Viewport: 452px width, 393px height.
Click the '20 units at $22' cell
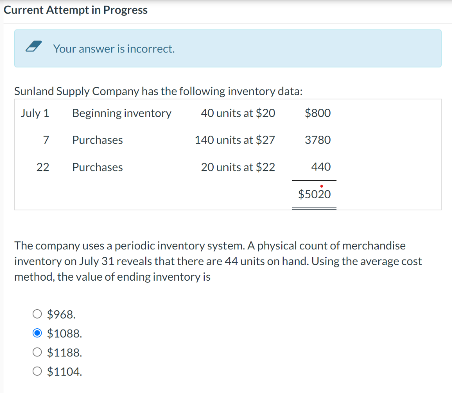click(238, 167)
